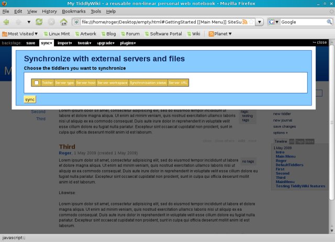Open the Linux Mint bookmark
335x242 pixels.
[x=57, y=34]
